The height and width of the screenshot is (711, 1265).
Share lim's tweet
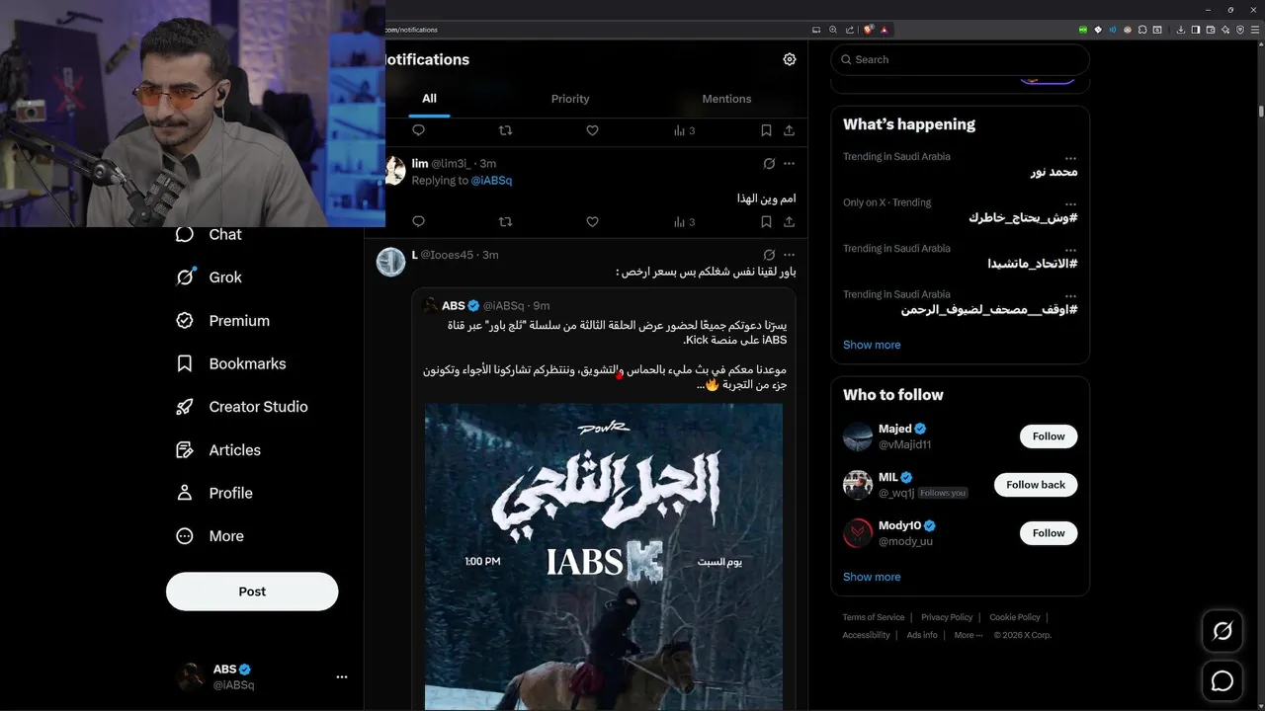pos(789,222)
